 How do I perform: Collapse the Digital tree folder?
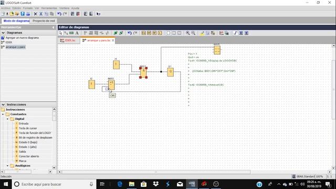tap(7, 119)
